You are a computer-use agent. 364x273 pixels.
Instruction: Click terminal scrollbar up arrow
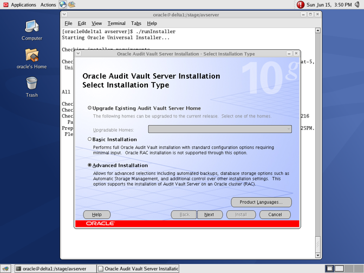click(318, 30)
